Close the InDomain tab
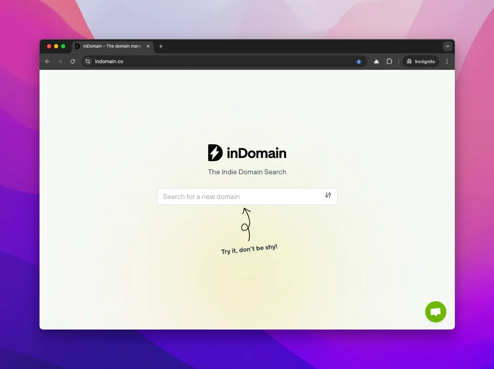This screenshot has width=494, height=369. [148, 46]
